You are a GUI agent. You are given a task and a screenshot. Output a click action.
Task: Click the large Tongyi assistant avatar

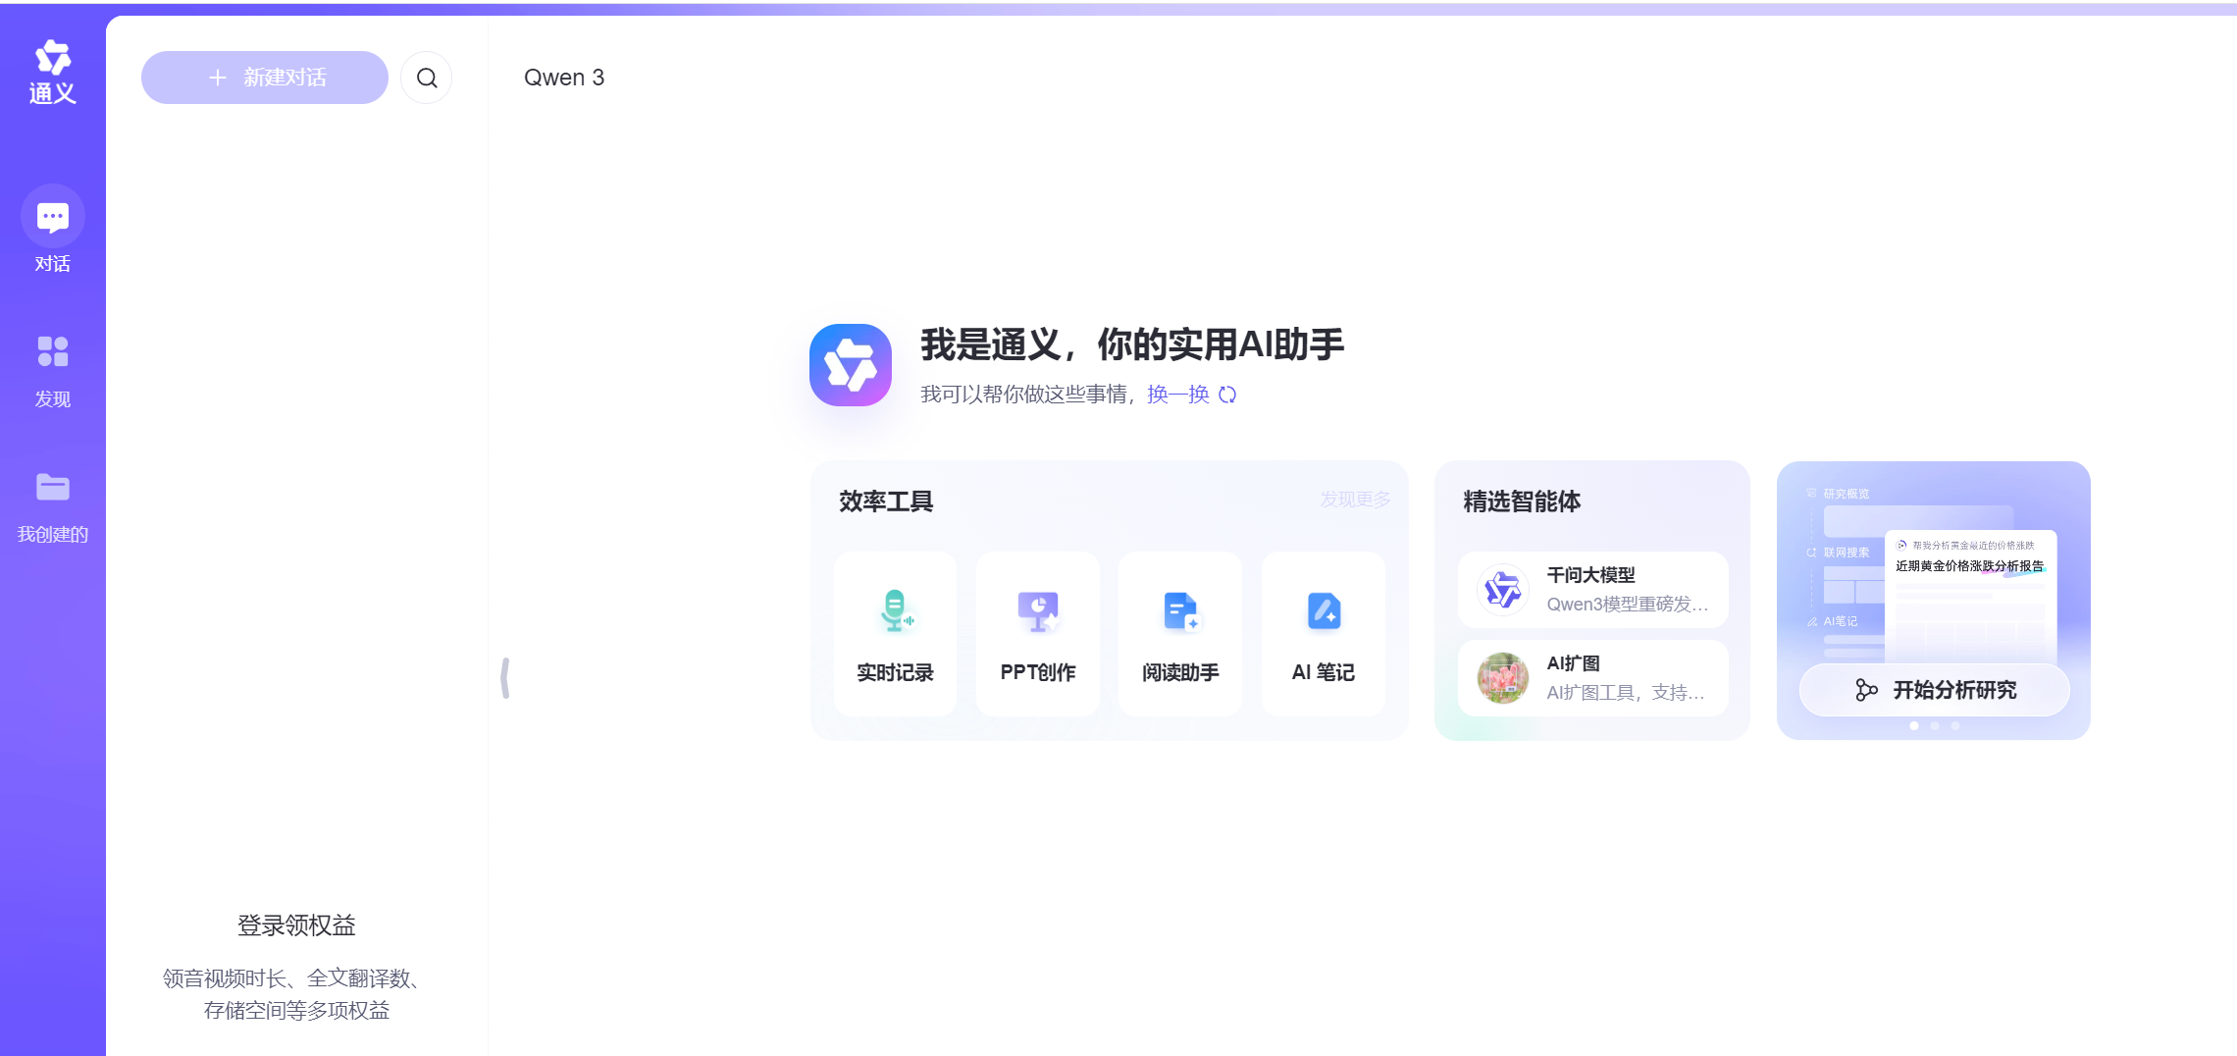point(851,365)
